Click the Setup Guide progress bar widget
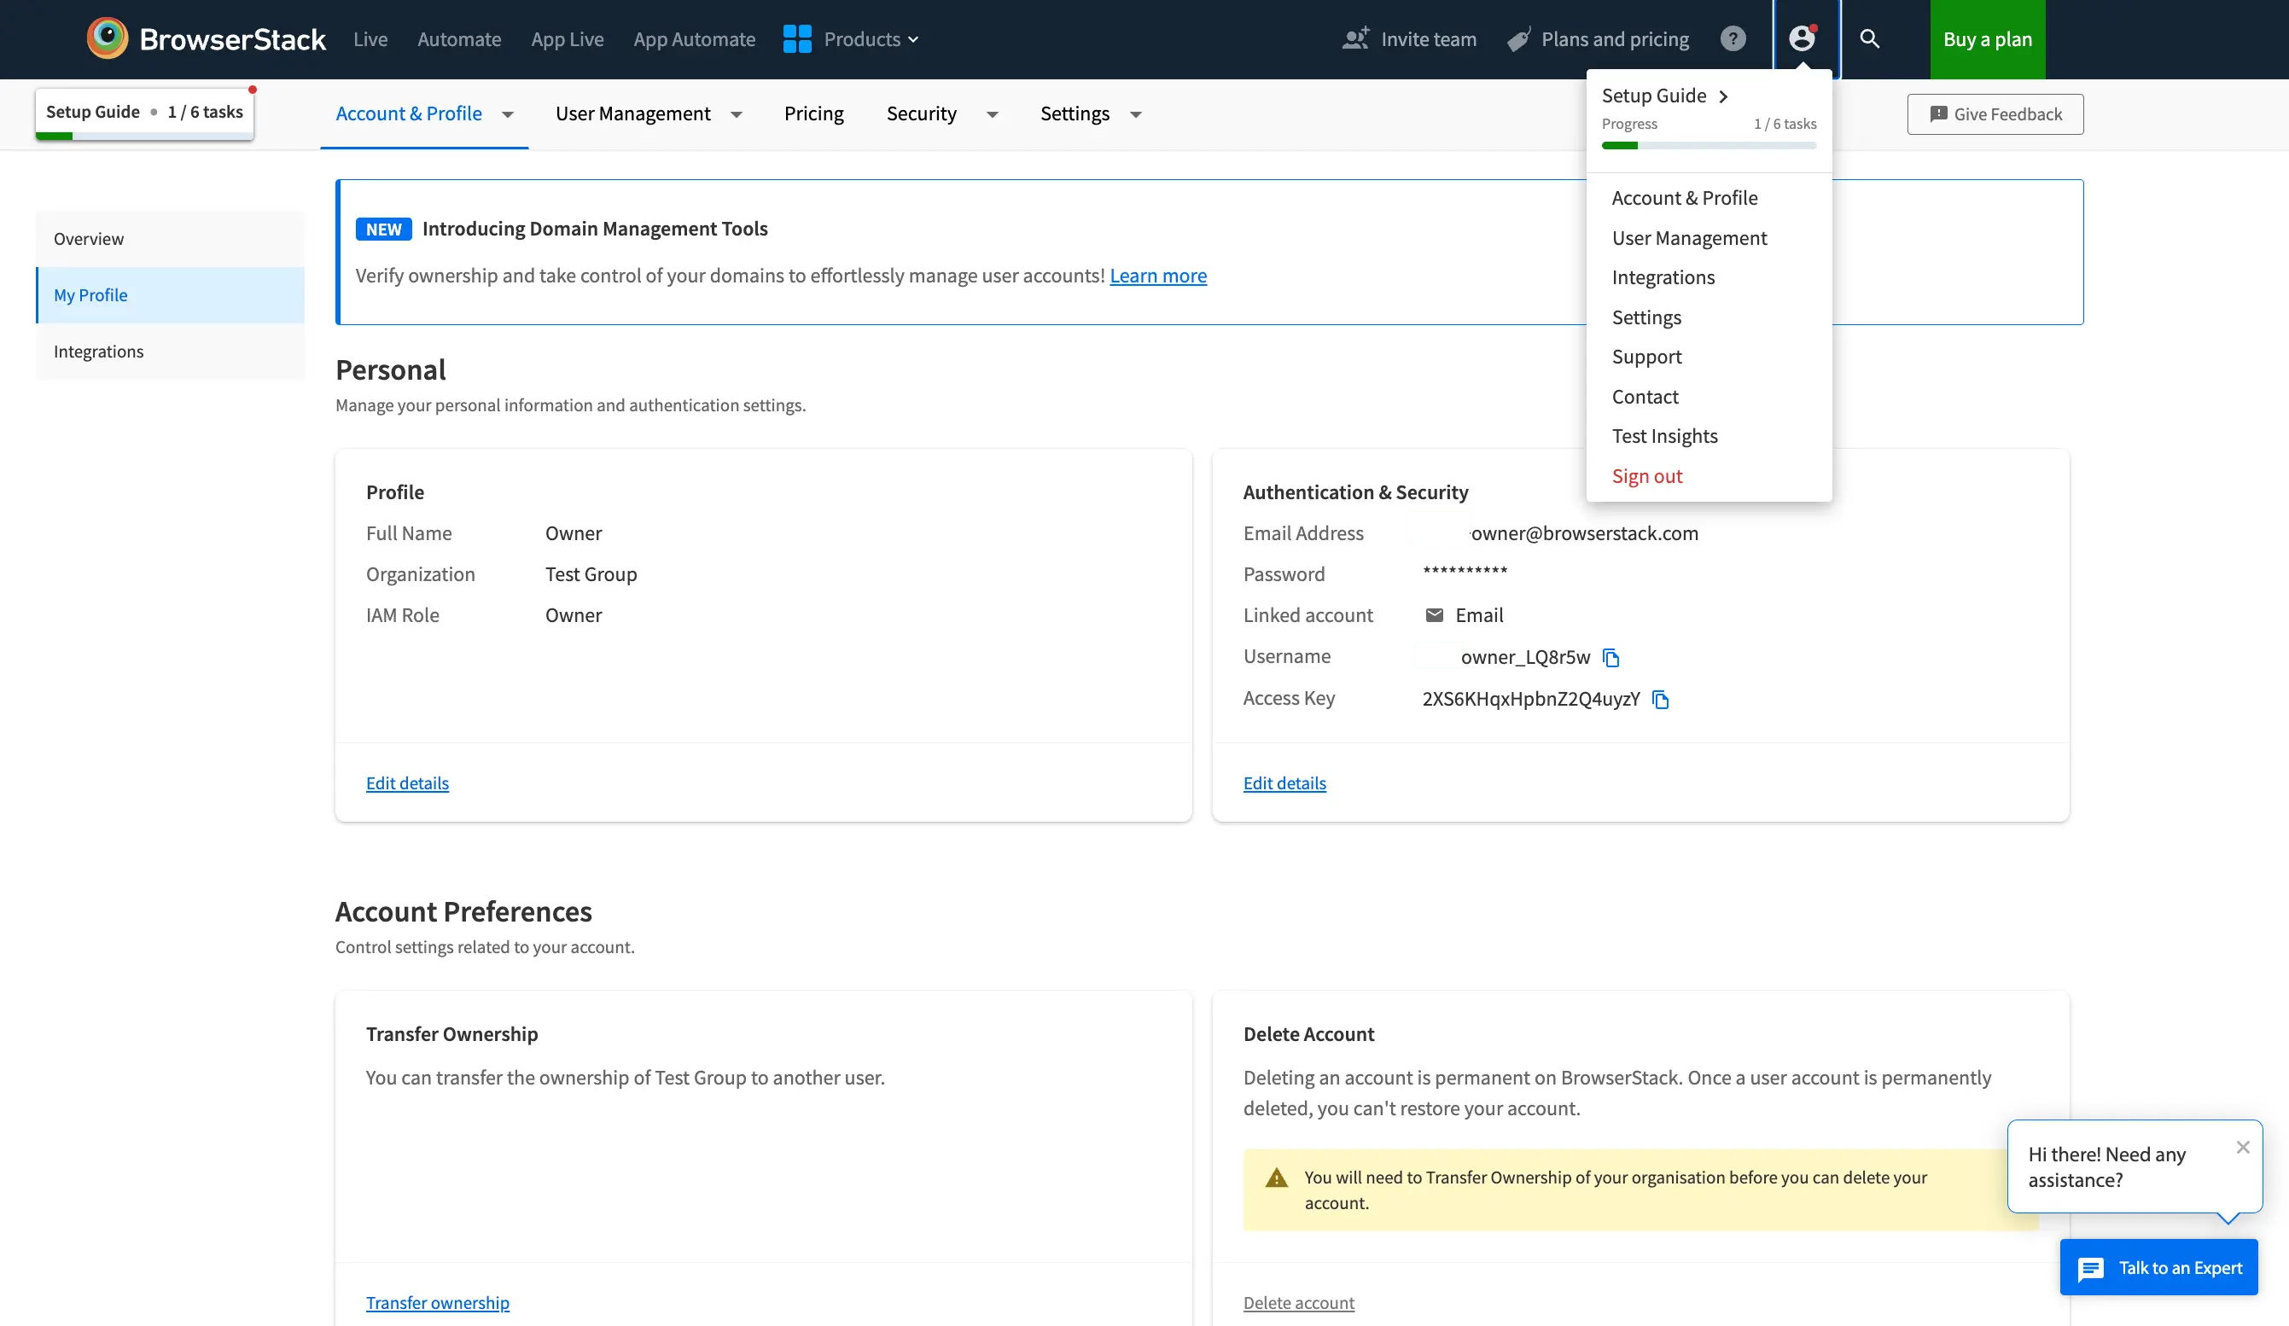2289x1326 pixels. (144, 114)
